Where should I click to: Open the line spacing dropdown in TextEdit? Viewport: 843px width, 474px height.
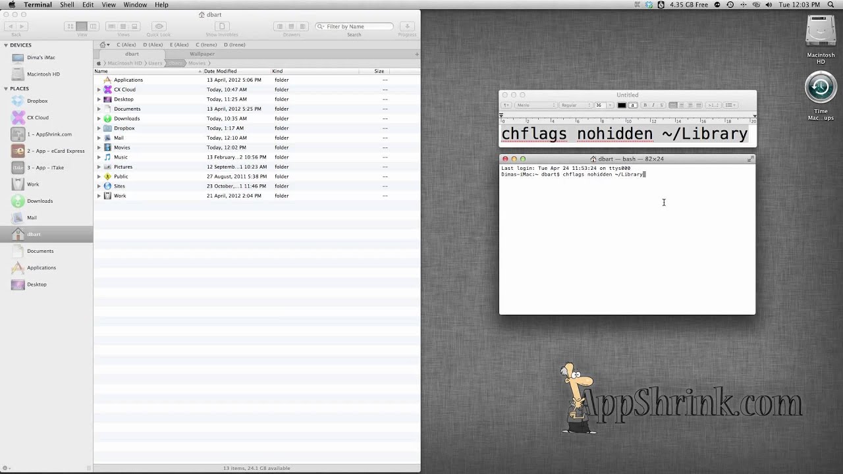pyautogui.click(x=713, y=105)
